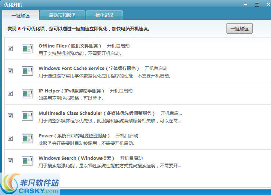
Task: Click the IP Helper service icon
Action: coord(27,93)
